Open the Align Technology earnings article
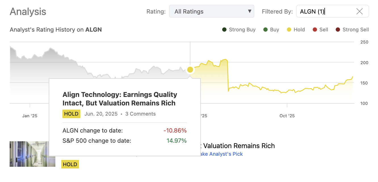 pos(119,98)
